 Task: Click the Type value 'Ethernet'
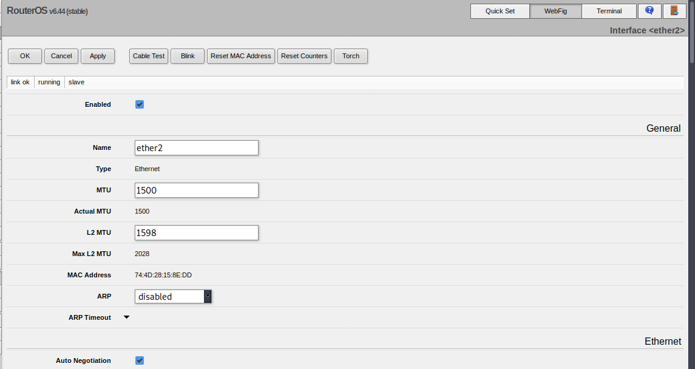147,169
